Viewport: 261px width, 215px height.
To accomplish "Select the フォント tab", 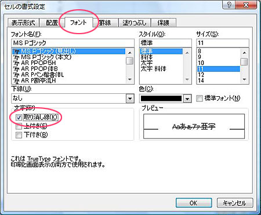I will (78, 23).
